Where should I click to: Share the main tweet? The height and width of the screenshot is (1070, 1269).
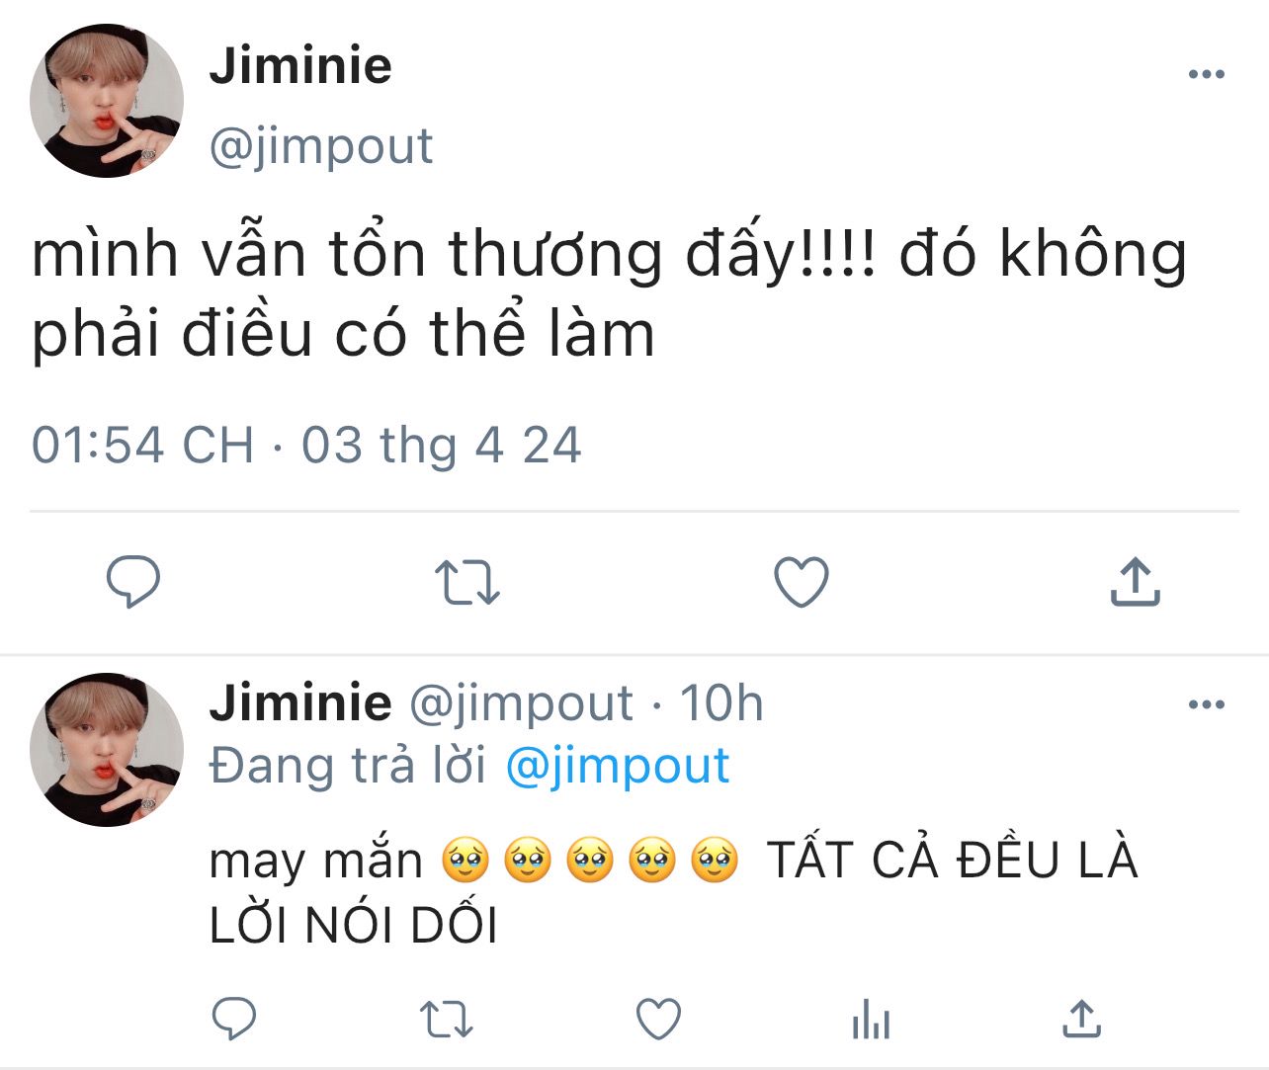1135,581
